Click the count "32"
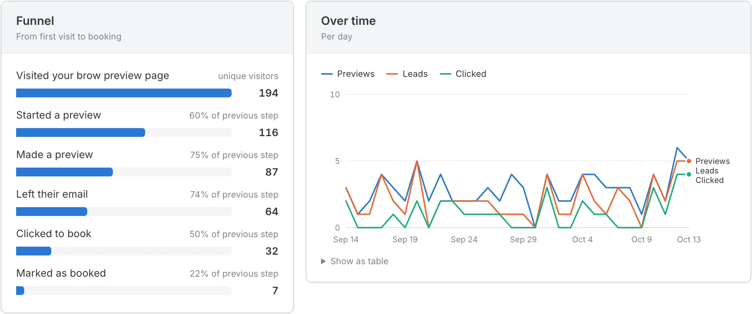 coord(272,251)
